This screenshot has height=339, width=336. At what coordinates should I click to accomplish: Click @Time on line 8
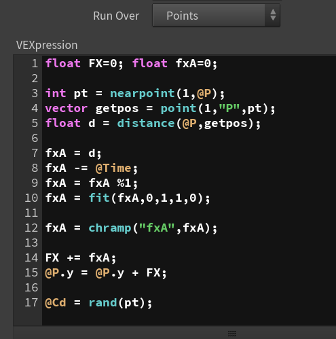113,168
